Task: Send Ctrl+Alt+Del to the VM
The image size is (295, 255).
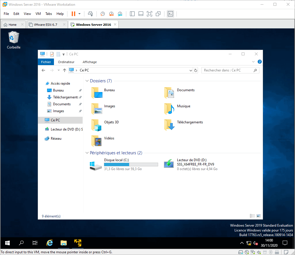Action: click(x=90, y=14)
